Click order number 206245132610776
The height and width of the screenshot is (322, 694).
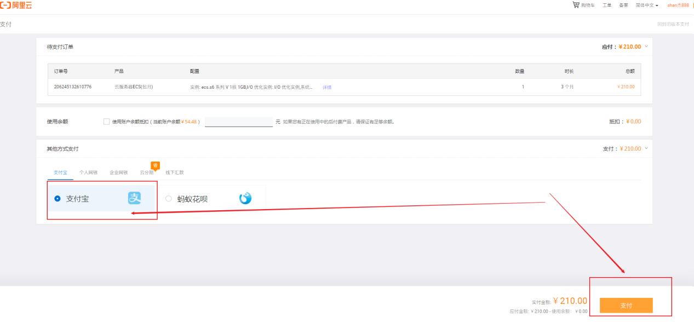pos(73,87)
